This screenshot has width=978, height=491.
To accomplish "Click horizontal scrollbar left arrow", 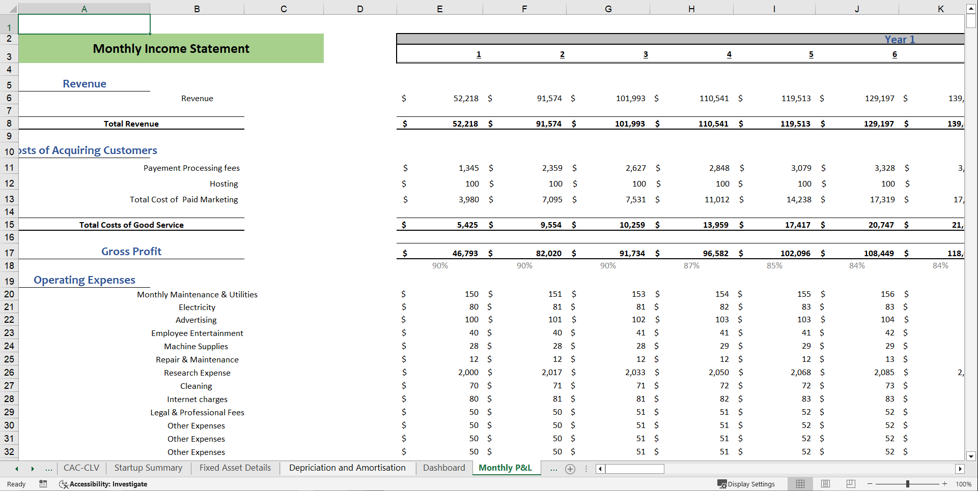I will (600, 469).
